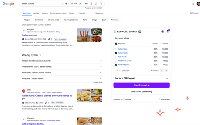Clear the search box with the X icon
Image resolution: width=200 pixels, height=125 pixels.
80,4
